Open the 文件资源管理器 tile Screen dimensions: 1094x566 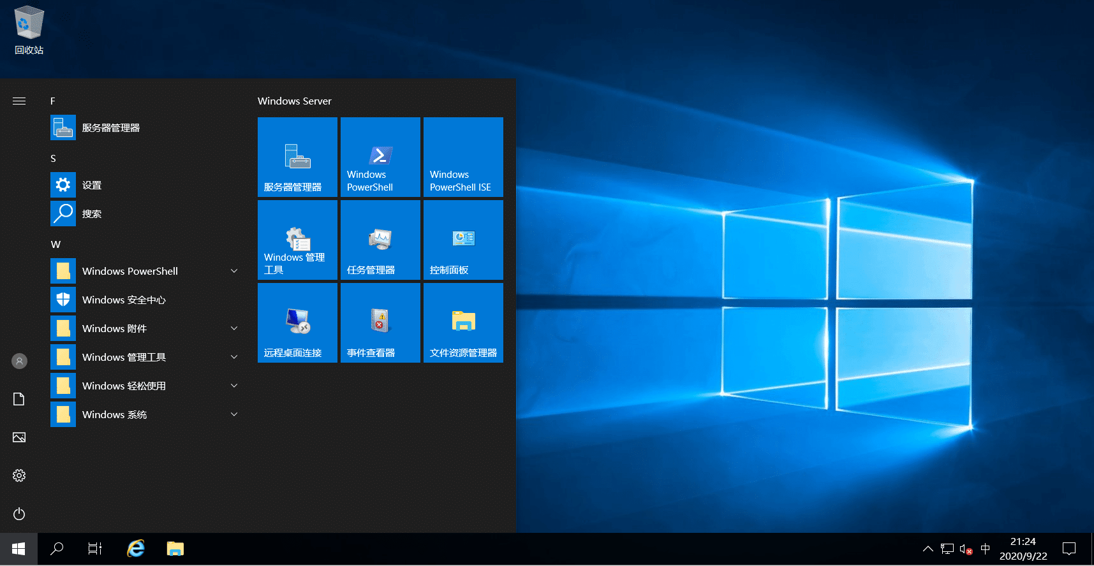pyautogui.click(x=463, y=323)
